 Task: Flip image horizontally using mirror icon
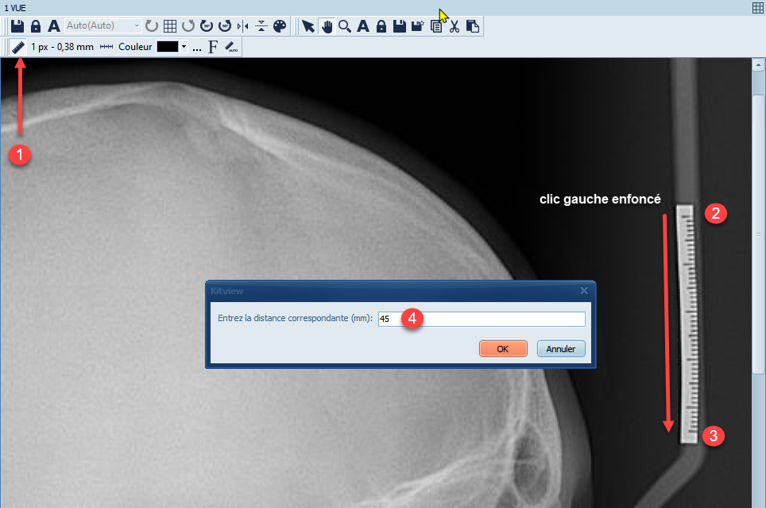(242, 26)
